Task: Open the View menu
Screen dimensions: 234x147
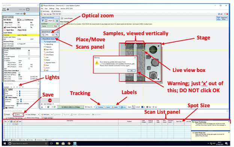Action: (x=46, y=9)
